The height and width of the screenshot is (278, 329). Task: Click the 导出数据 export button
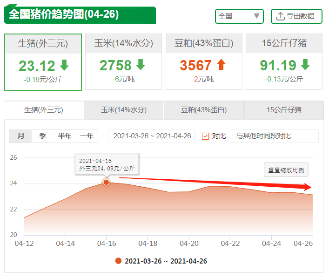(296, 16)
